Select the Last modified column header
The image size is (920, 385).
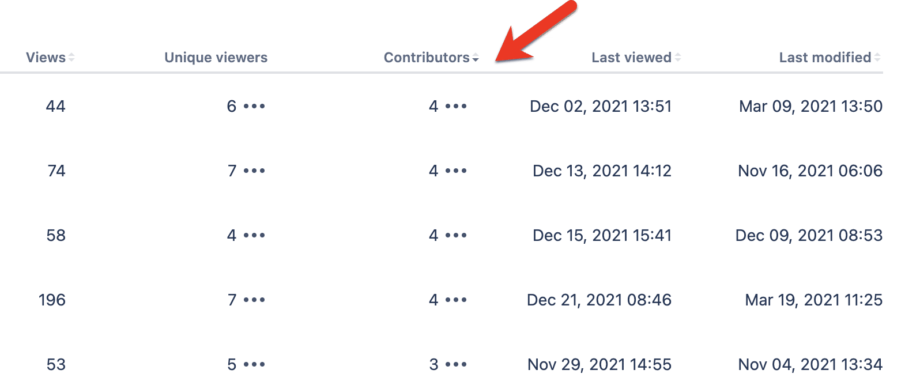tap(824, 57)
